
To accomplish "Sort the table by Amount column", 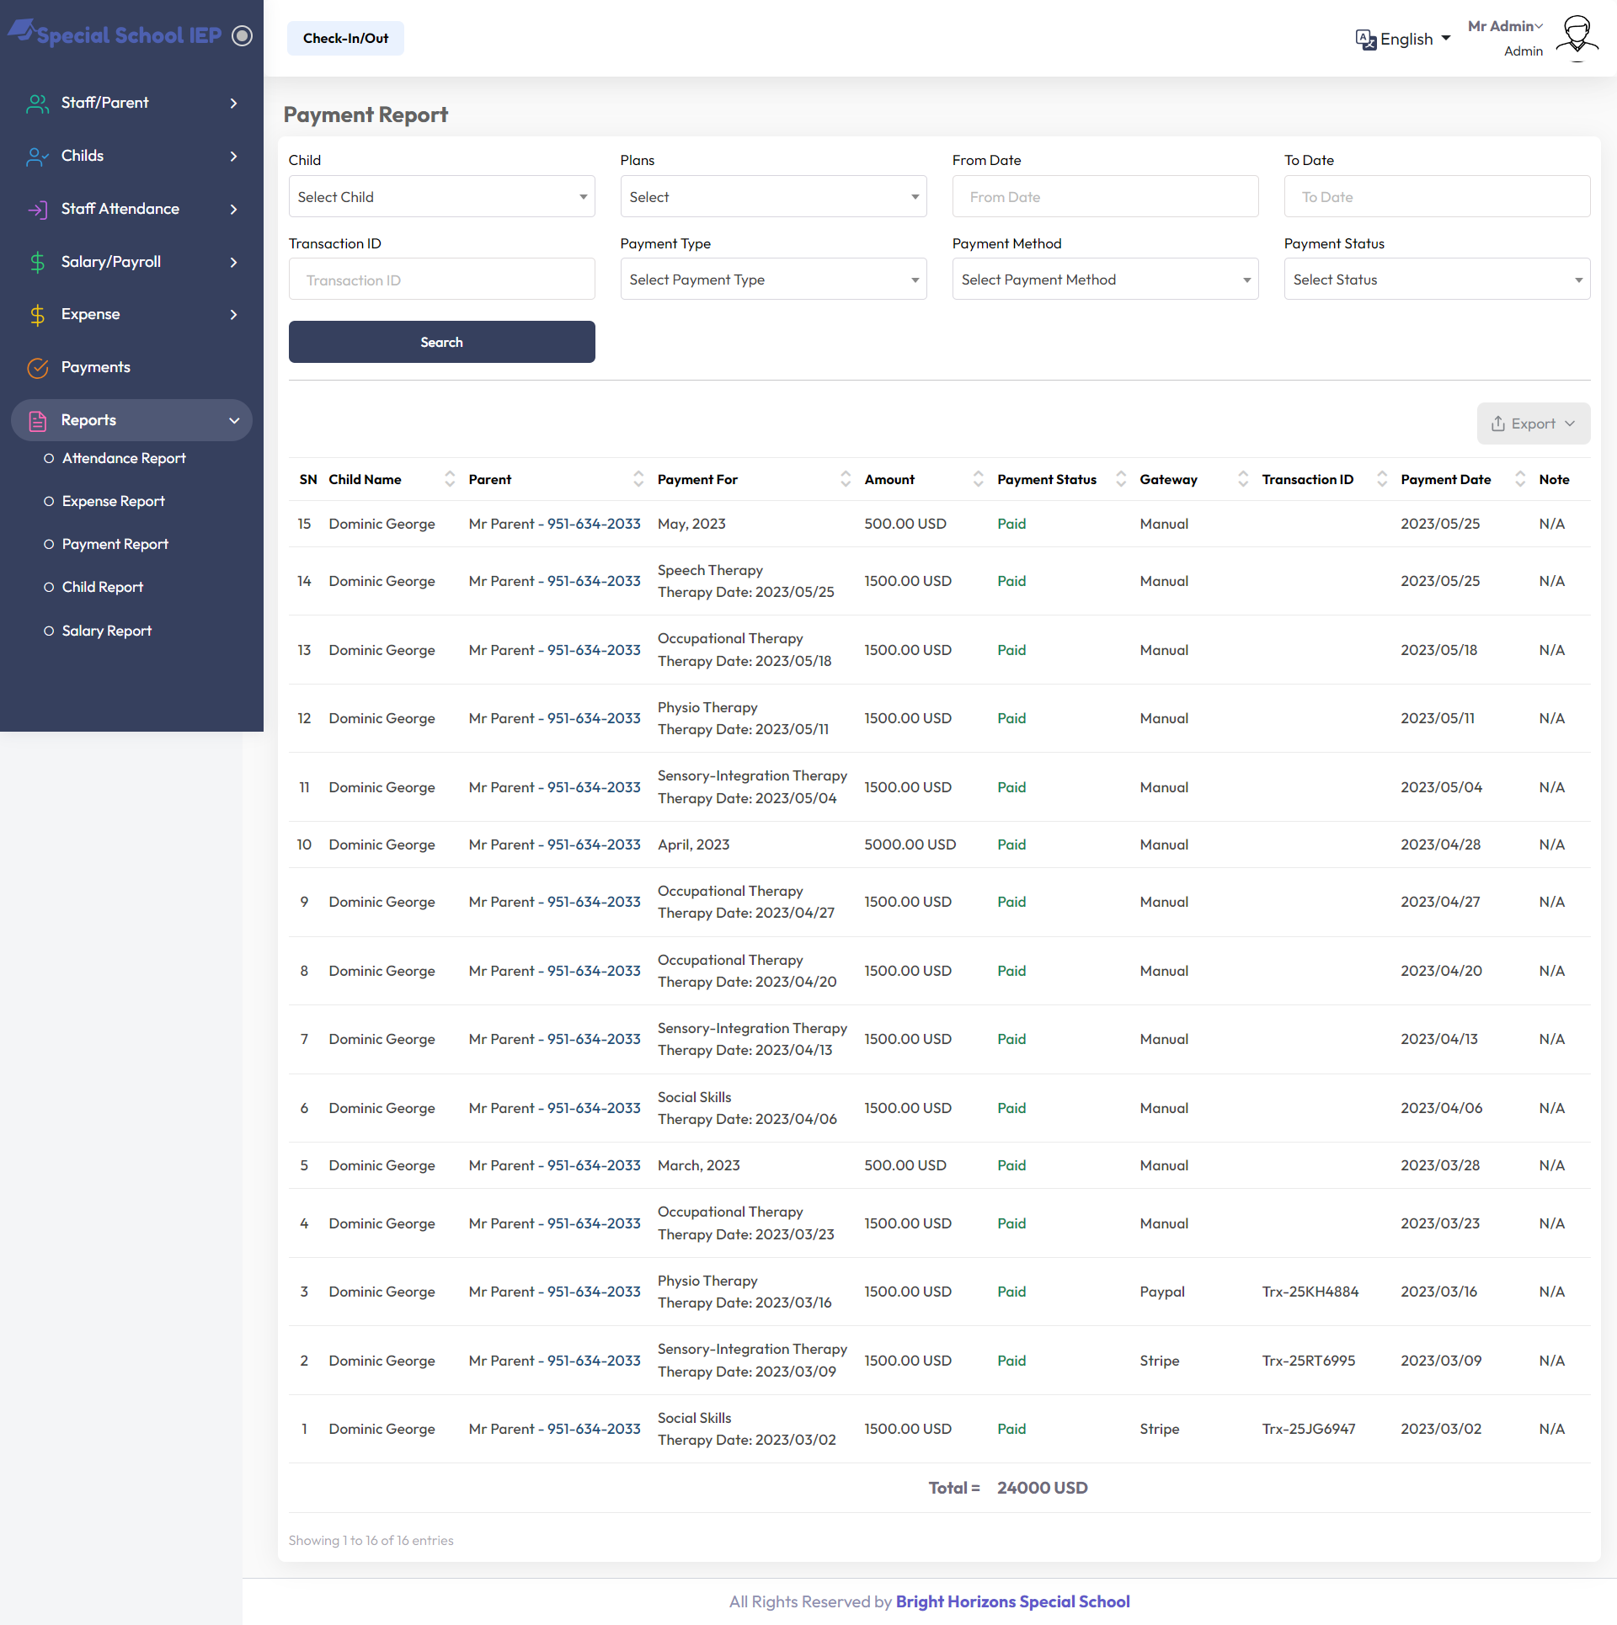I will 978,478.
